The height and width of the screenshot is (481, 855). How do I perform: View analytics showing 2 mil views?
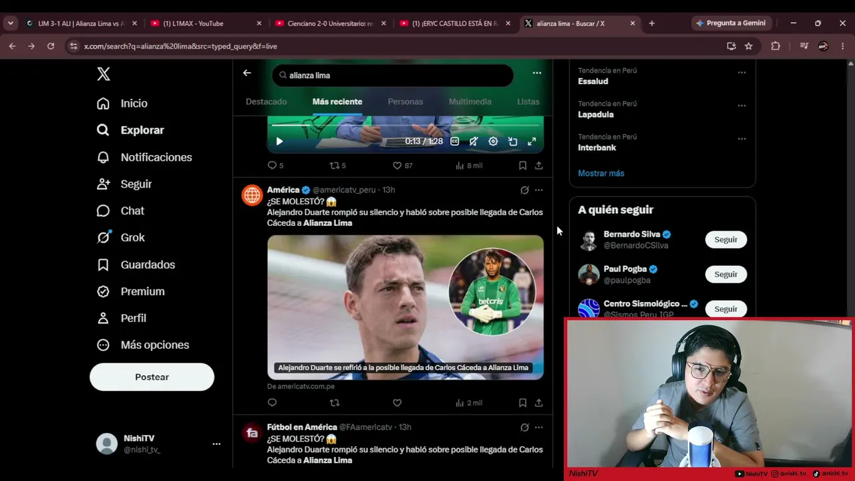[x=469, y=403]
